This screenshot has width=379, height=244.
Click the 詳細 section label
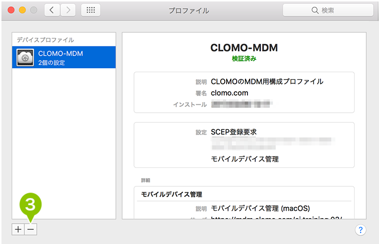(146, 180)
